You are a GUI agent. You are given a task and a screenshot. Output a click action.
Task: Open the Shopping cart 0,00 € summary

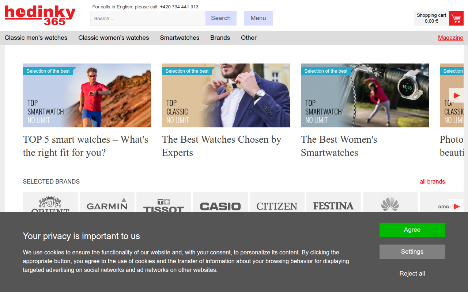pos(431,18)
